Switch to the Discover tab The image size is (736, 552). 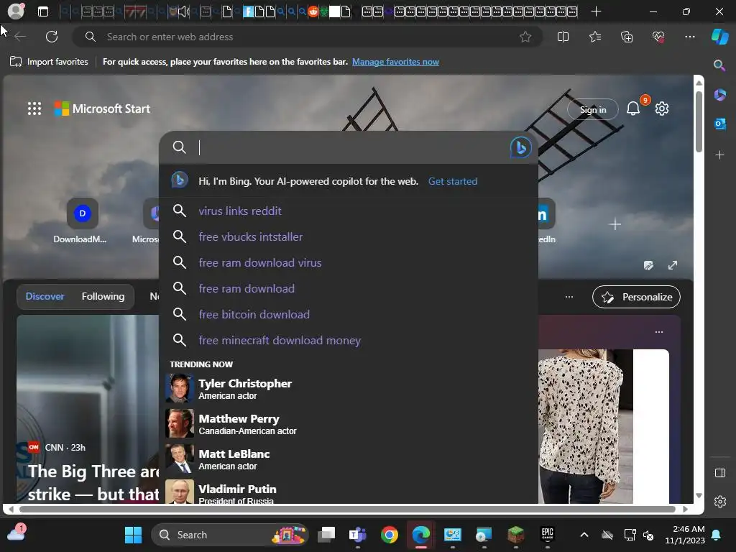pyautogui.click(x=45, y=296)
